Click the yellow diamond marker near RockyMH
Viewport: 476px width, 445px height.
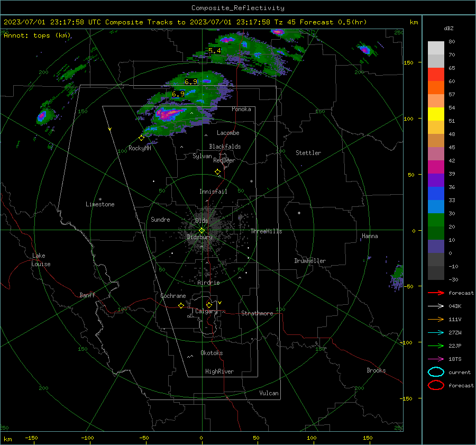[141, 138]
